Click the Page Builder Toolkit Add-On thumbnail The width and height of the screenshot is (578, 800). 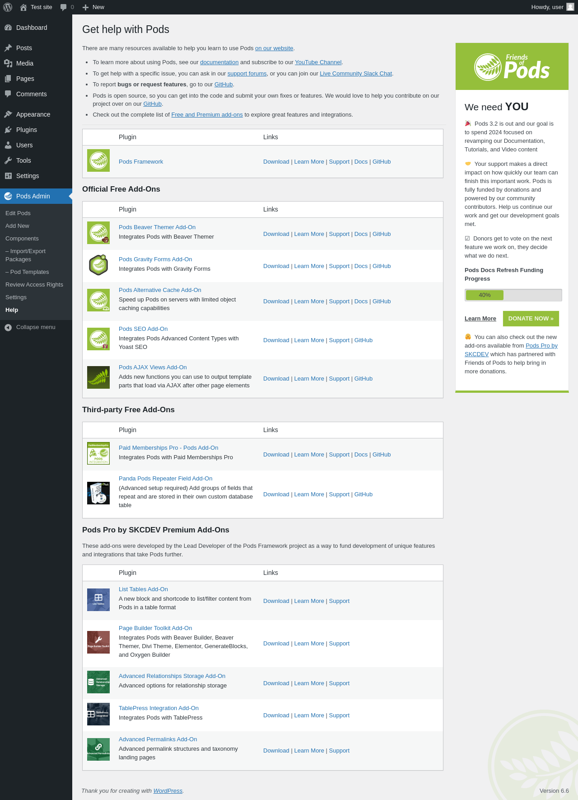(x=98, y=642)
